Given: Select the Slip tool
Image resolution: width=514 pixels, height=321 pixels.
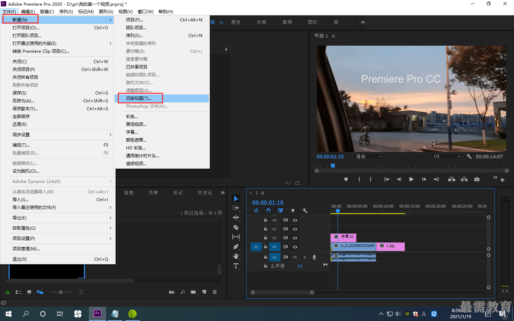Looking at the screenshot, I should click(x=236, y=237).
